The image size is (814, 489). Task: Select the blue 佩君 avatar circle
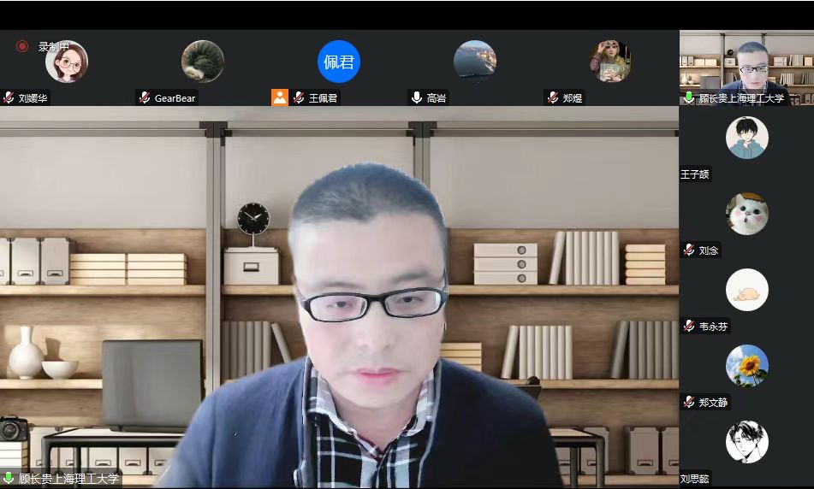point(339,62)
